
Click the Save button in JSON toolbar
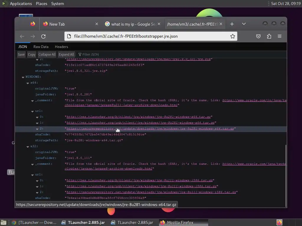click(21, 54)
